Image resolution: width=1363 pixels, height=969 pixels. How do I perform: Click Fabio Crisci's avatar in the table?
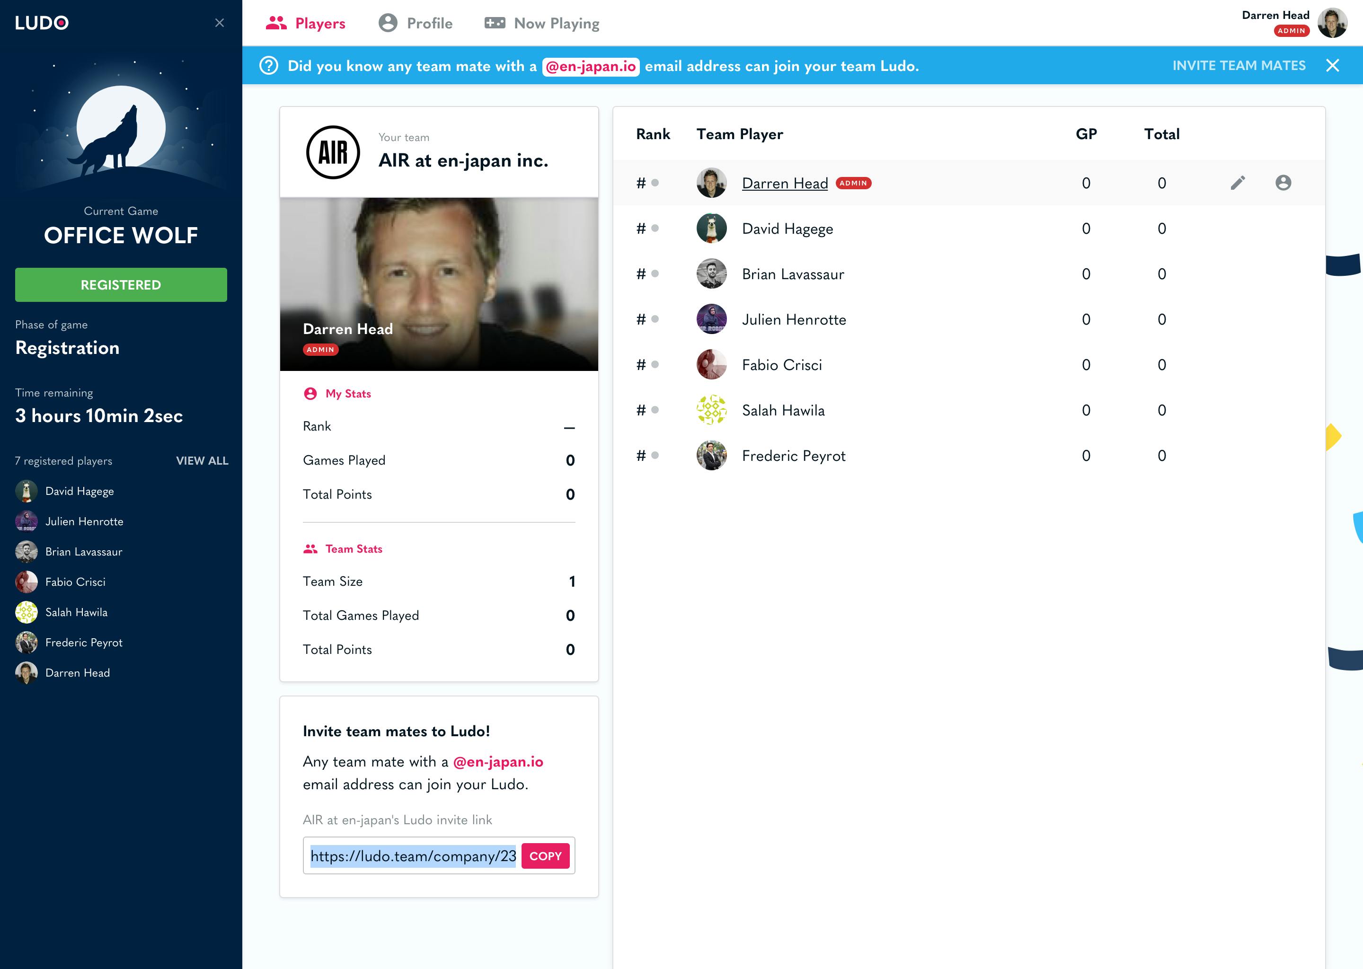click(711, 364)
